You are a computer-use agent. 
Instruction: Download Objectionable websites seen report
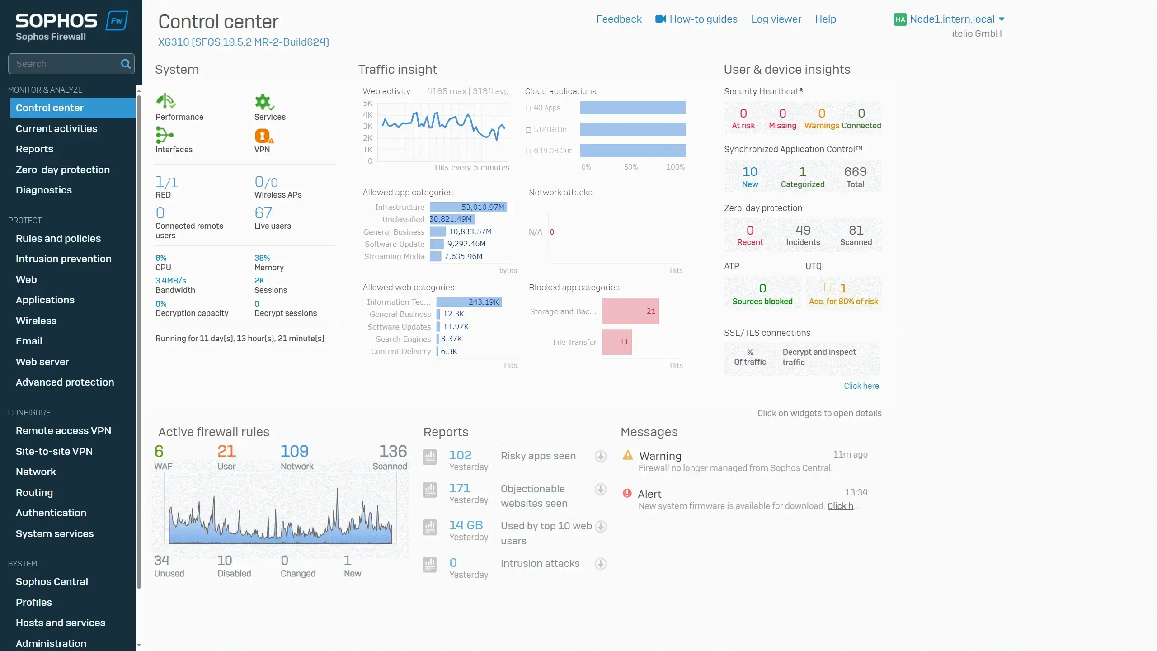pos(601,489)
